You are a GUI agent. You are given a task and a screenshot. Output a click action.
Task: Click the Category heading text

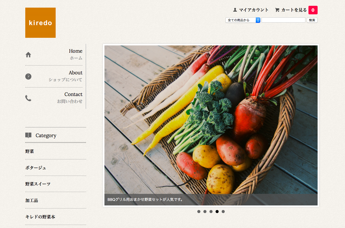(x=46, y=135)
